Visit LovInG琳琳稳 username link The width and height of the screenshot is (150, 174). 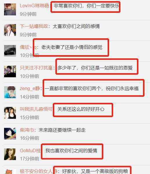click(34, 6)
